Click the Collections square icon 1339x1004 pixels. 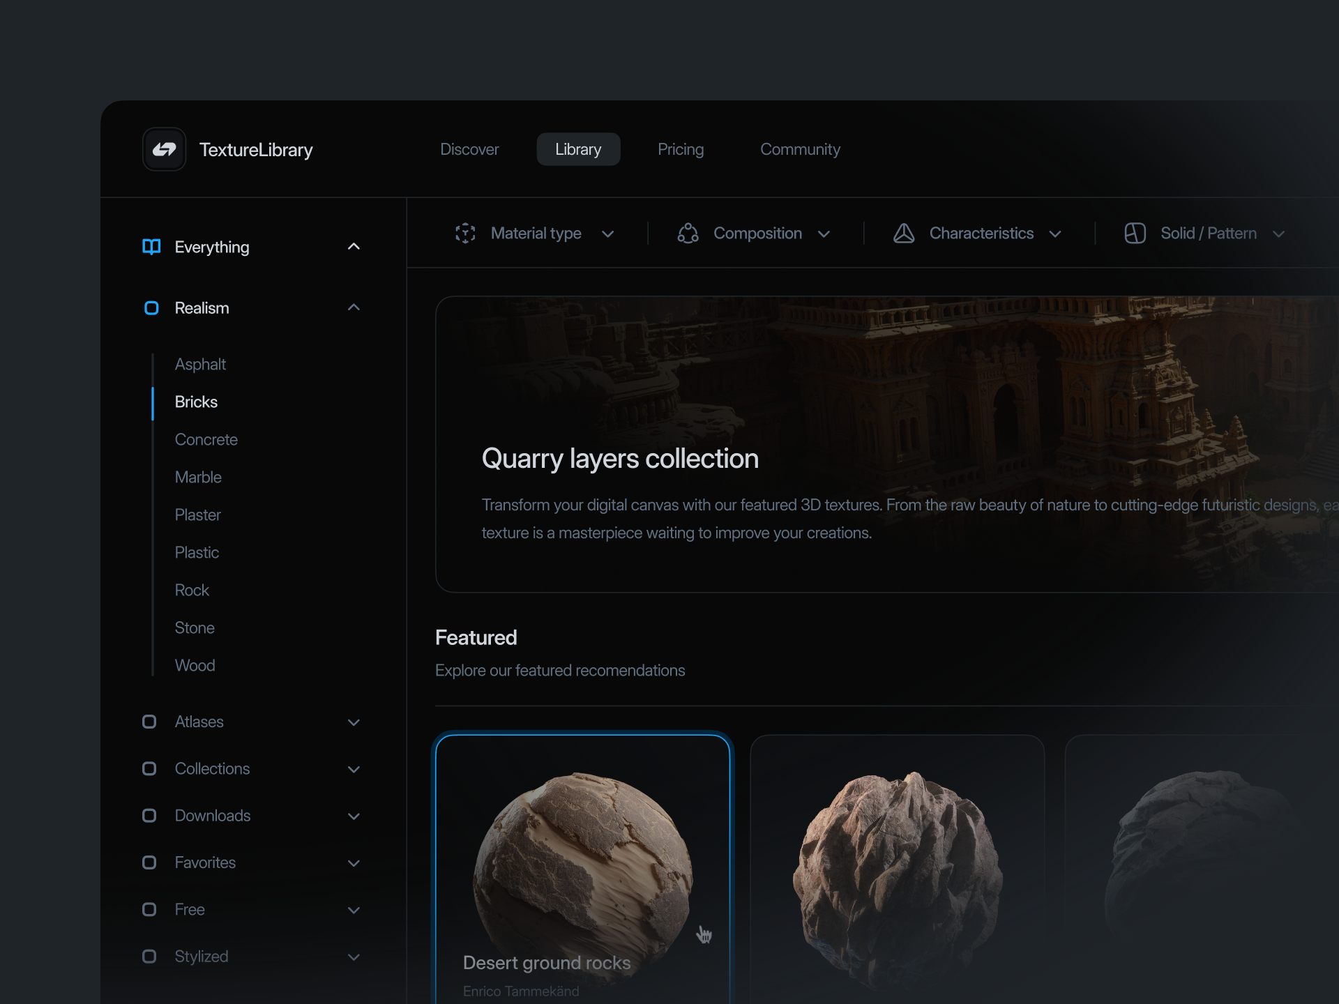click(x=149, y=768)
